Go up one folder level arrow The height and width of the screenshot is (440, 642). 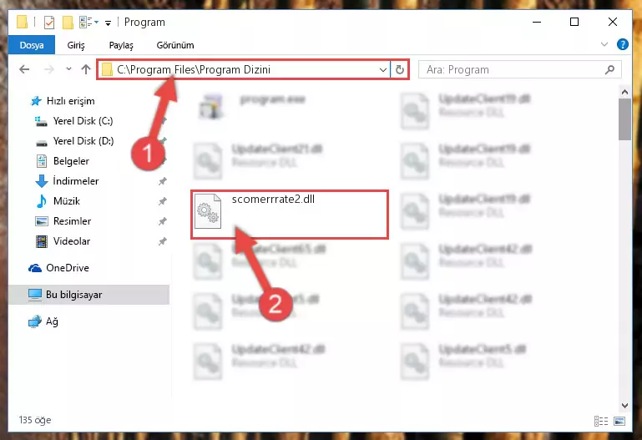click(86, 69)
